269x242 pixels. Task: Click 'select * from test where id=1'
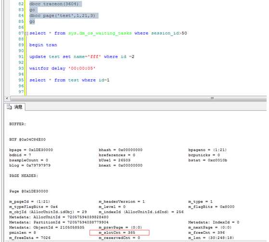tap(69, 80)
